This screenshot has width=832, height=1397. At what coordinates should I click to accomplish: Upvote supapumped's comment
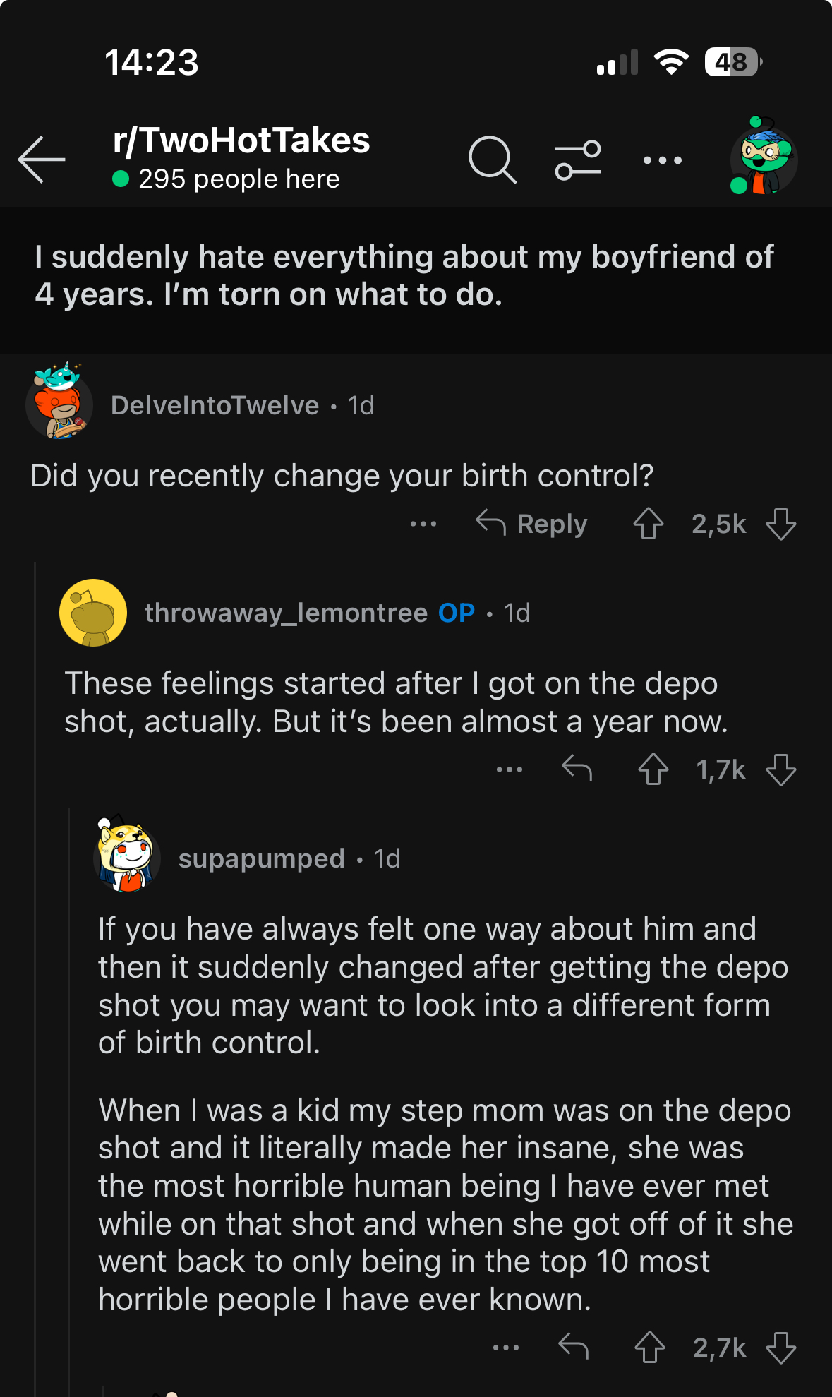(649, 1347)
